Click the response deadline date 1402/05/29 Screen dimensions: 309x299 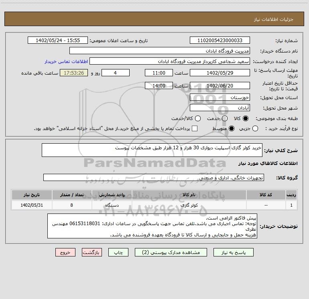coord(220,73)
